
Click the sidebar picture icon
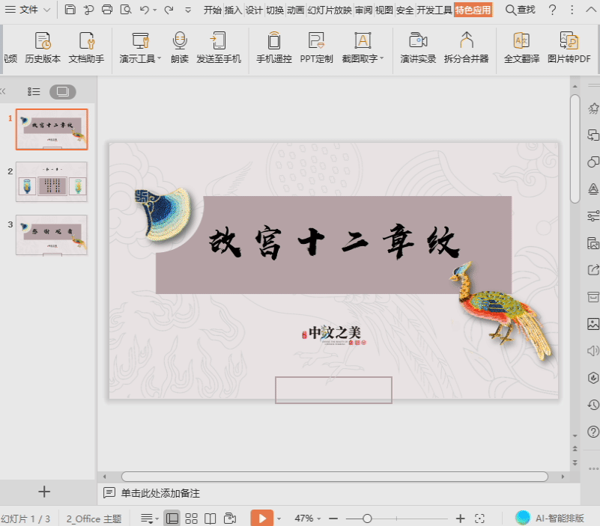coord(593,324)
